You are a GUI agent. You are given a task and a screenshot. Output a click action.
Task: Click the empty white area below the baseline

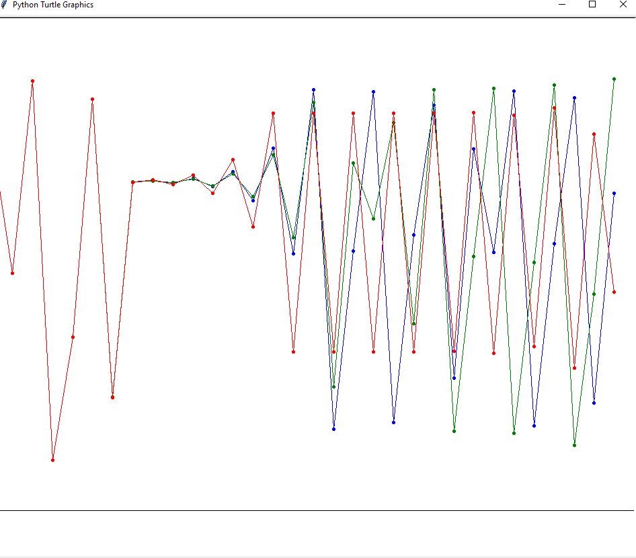pyautogui.click(x=316, y=534)
